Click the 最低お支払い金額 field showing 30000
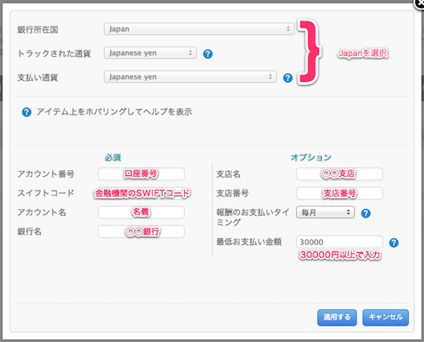 pos(339,241)
